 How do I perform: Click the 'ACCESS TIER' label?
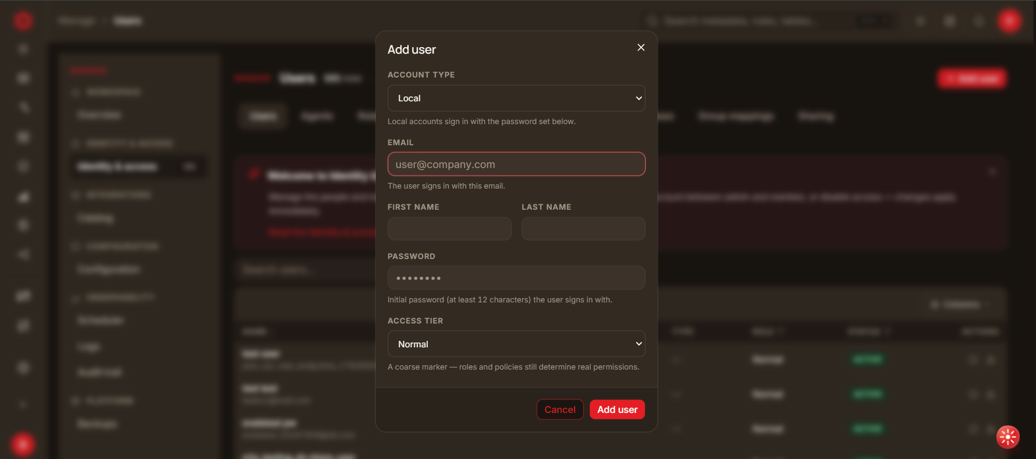pyautogui.click(x=415, y=321)
